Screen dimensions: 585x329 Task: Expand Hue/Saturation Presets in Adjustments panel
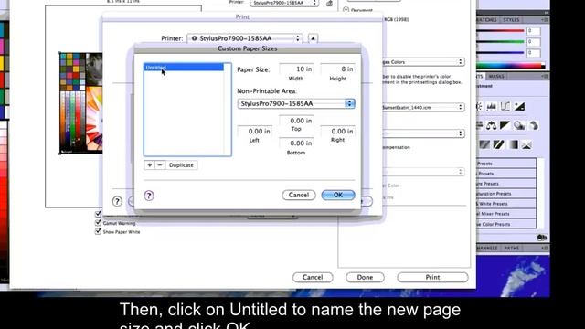[x=505, y=194]
